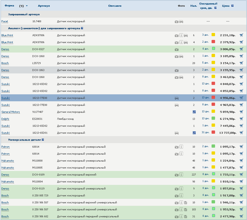View car applicability for Suzuki 18213-65D01
The image size is (247, 220).
[177, 133]
